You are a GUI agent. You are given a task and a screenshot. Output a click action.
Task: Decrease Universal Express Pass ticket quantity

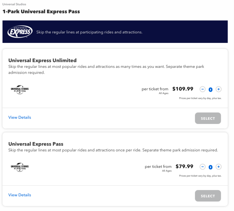click(203, 167)
